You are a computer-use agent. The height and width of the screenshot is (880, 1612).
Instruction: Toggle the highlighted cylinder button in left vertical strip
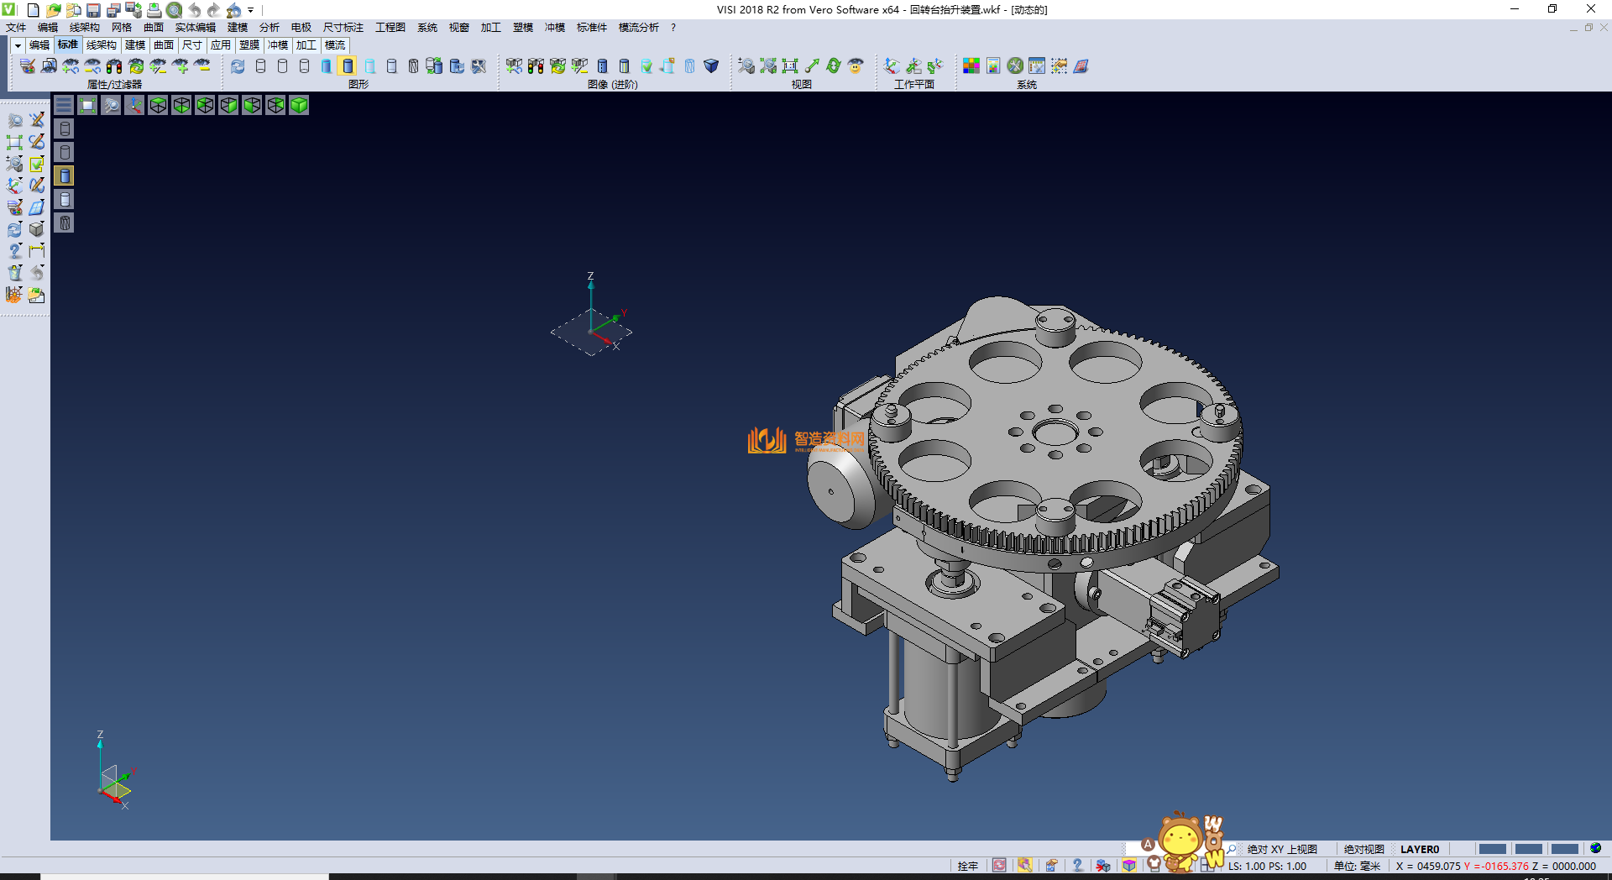[x=65, y=175]
